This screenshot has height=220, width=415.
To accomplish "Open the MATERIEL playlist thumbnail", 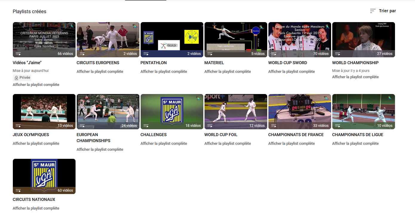I will [x=236, y=40].
